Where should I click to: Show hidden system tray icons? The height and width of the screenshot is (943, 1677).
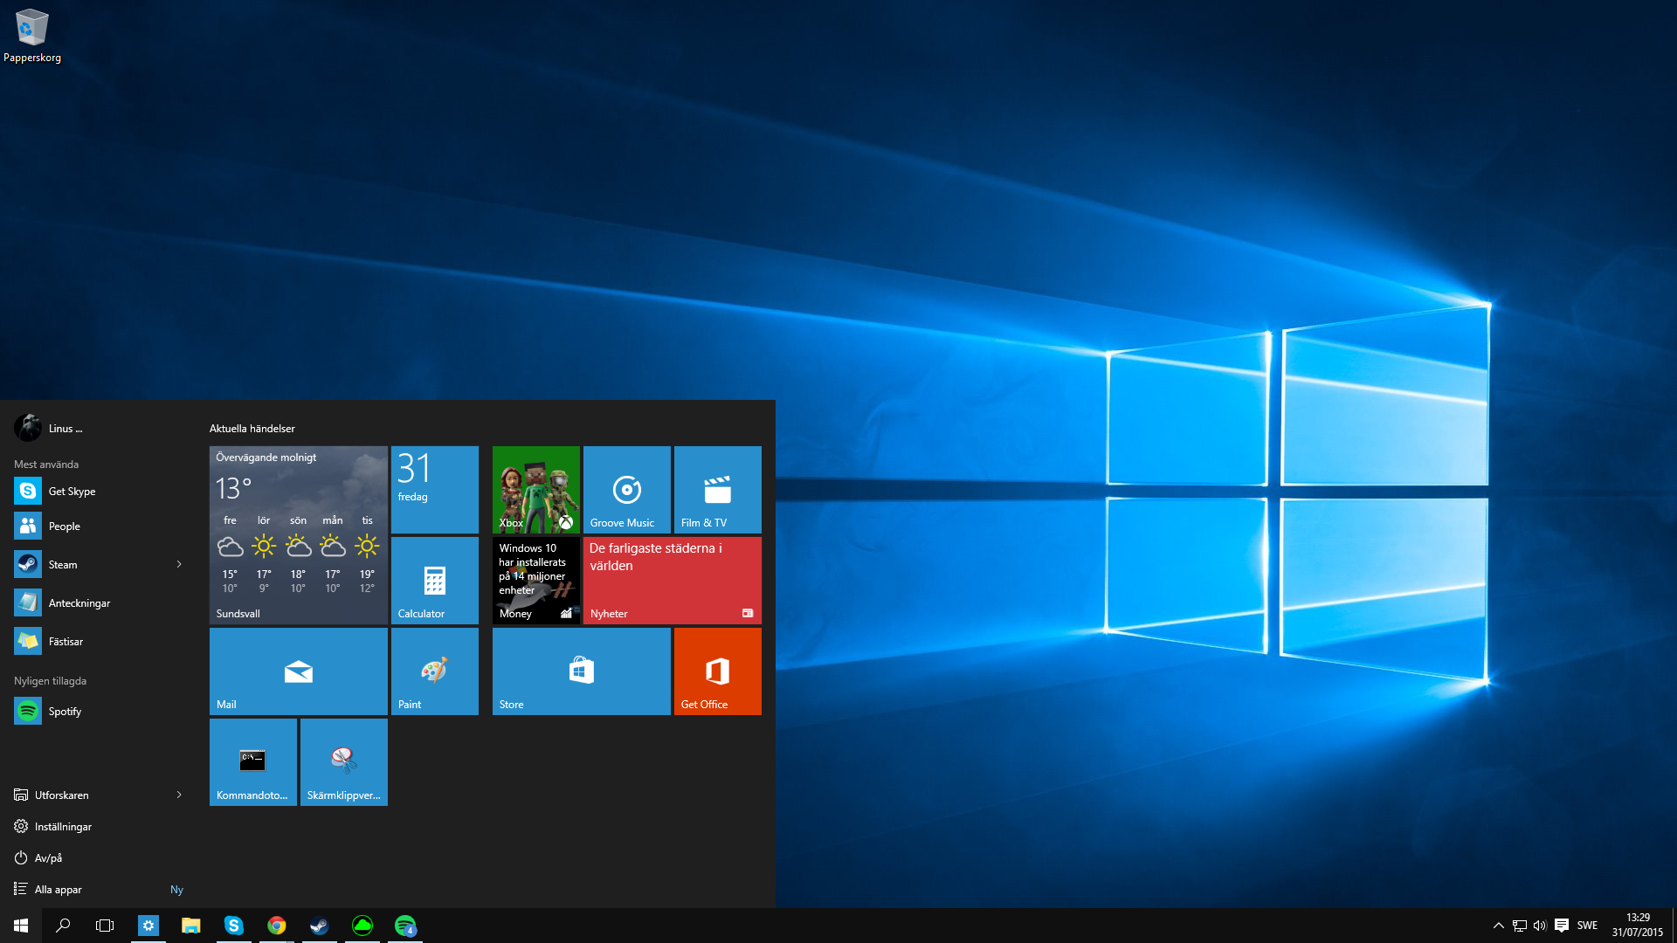click(x=1498, y=926)
